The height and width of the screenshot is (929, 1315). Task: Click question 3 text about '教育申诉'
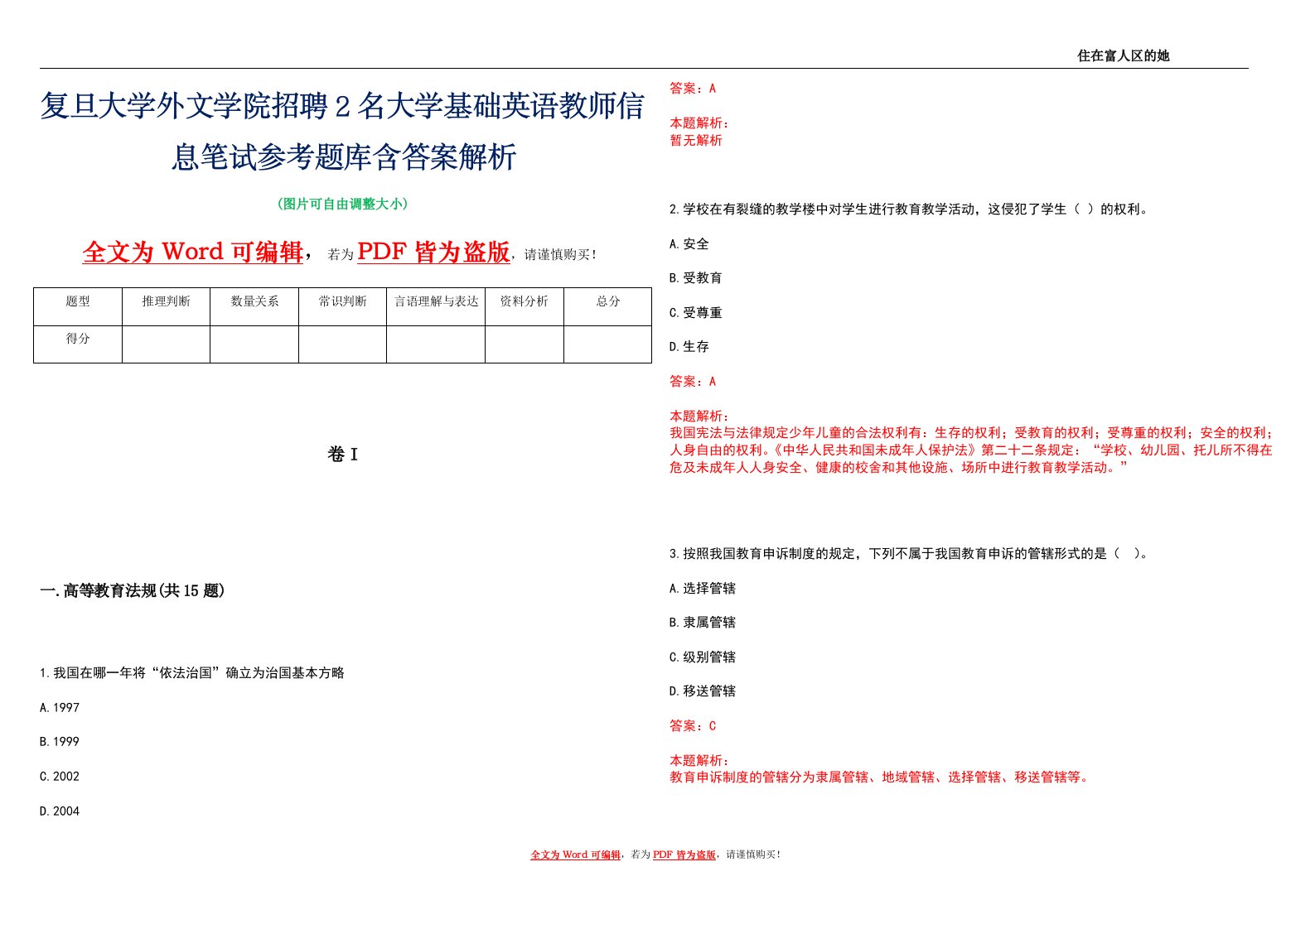coord(910,554)
